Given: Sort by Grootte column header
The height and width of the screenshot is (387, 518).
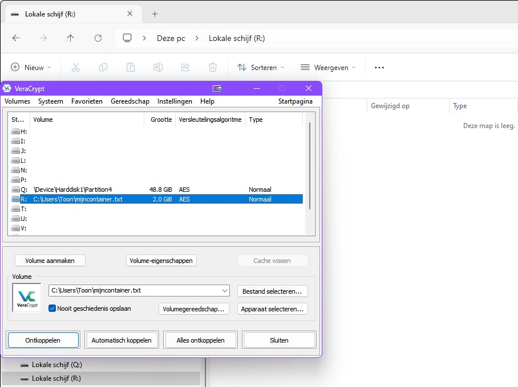Looking at the screenshot, I should [160, 120].
